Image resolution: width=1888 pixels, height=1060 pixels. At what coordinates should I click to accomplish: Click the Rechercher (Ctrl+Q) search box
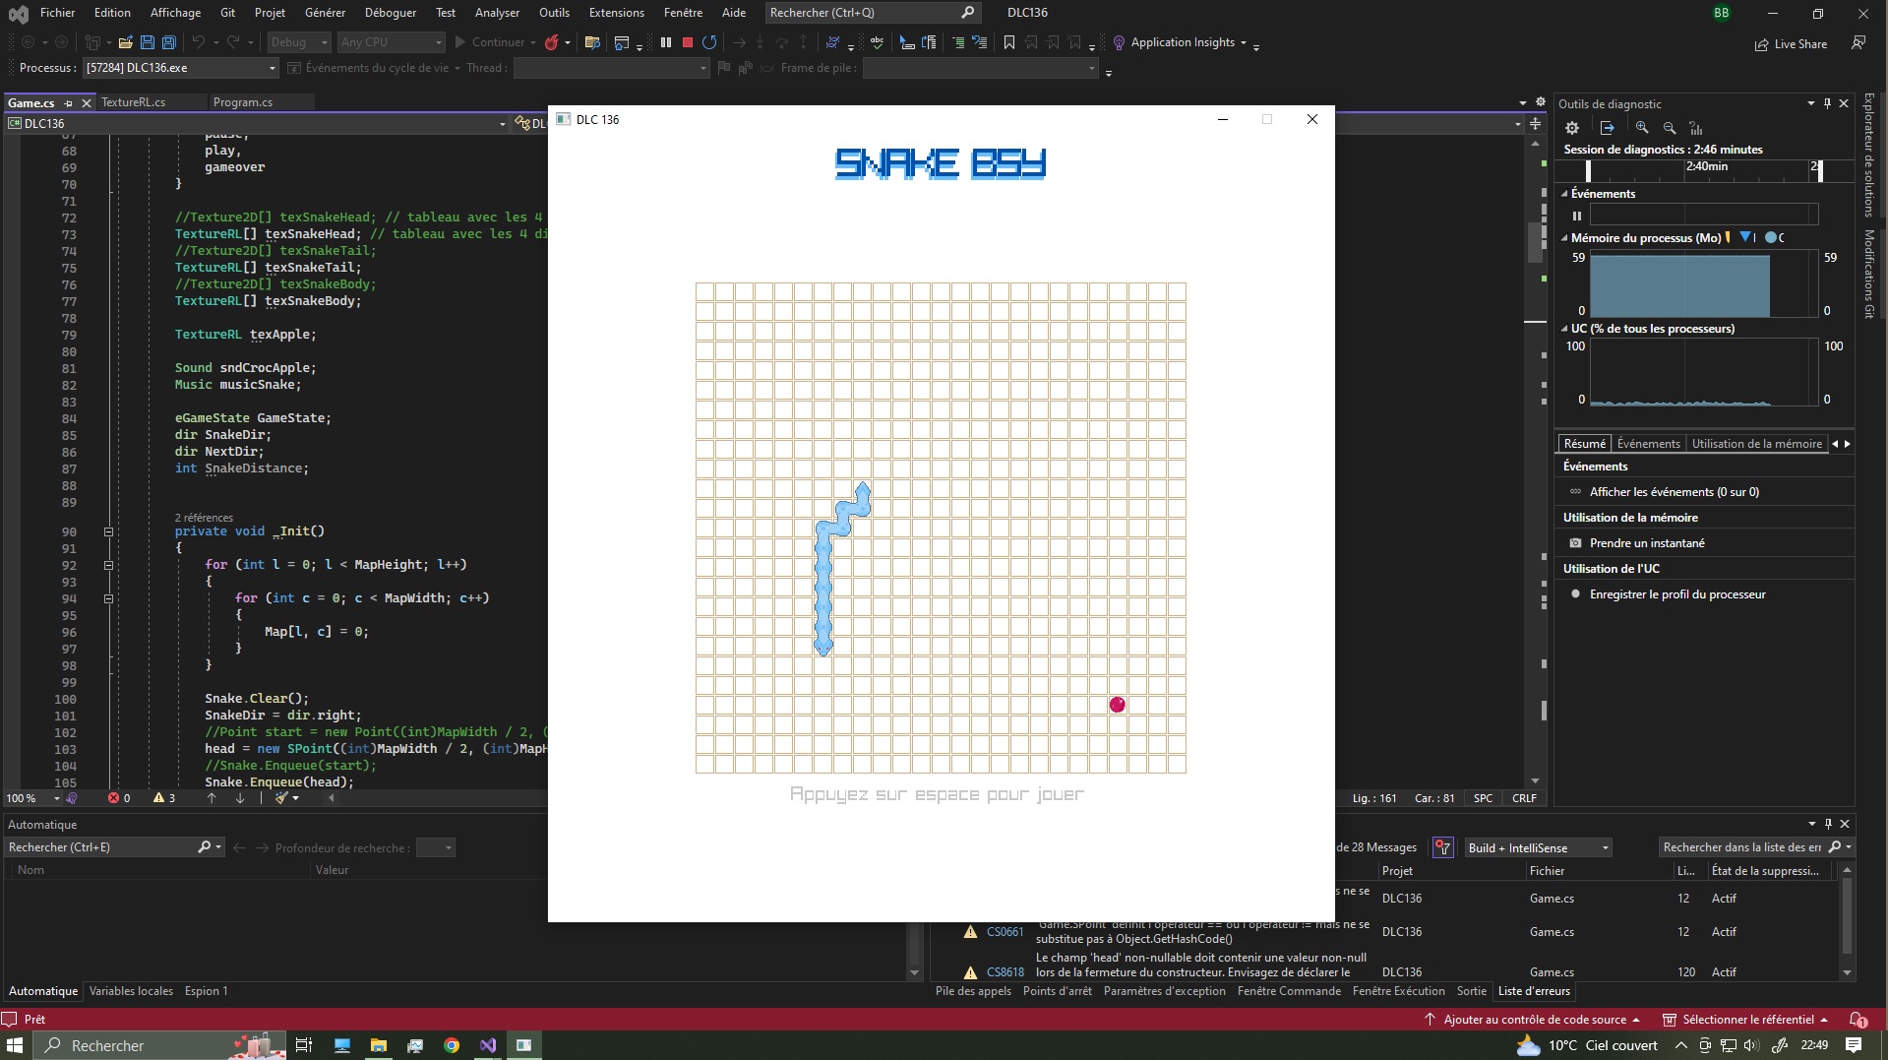pyautogui.click(x=872, y=13)
